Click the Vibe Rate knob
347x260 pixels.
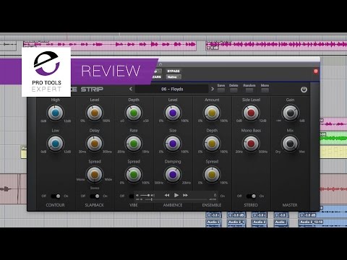click(x=134, y=144)
